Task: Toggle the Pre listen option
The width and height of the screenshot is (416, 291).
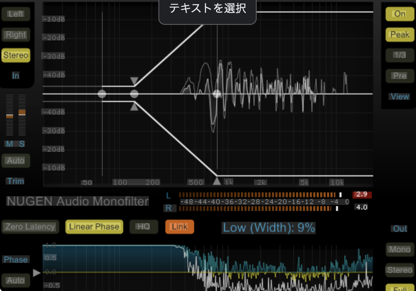Action: tap(400, 76)
